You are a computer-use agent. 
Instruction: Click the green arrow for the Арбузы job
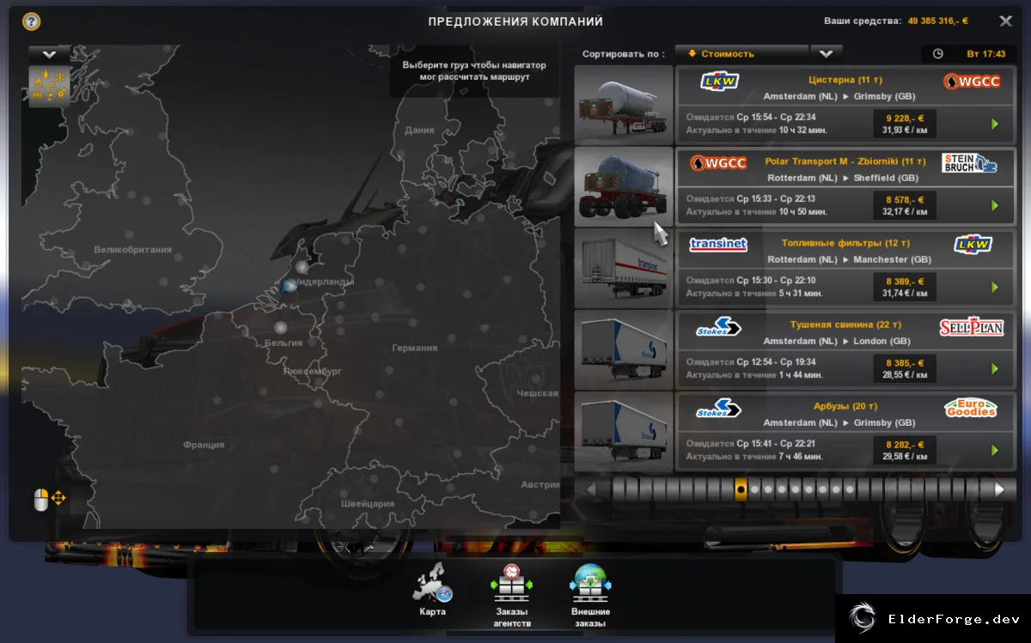click(995, 451)
